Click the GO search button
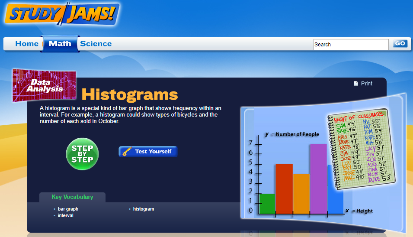This screenshot has width=413, height=237. (x=400, y=44)
